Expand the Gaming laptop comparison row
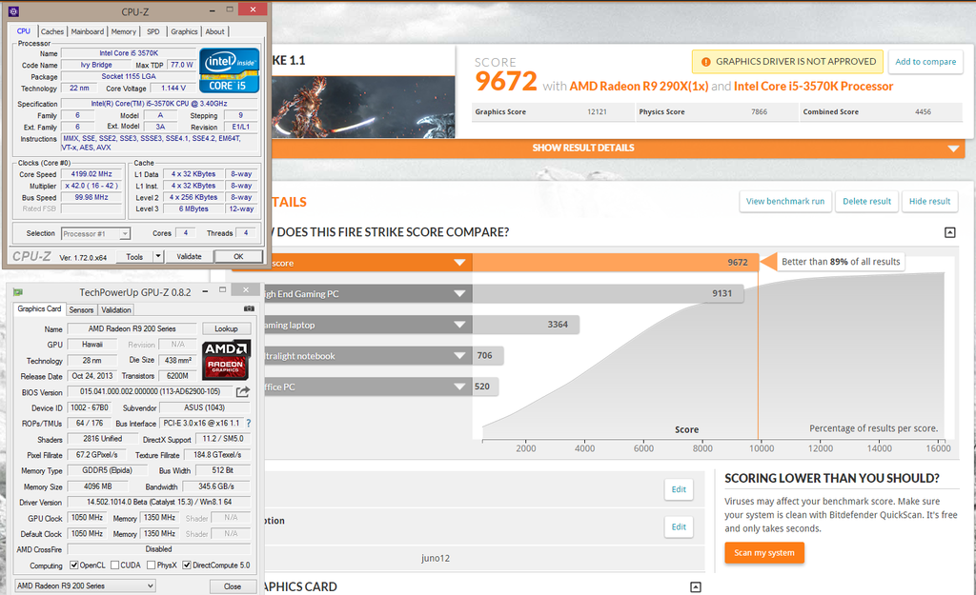The height and width of the screenshot is (595, 976). pos(459,325)
